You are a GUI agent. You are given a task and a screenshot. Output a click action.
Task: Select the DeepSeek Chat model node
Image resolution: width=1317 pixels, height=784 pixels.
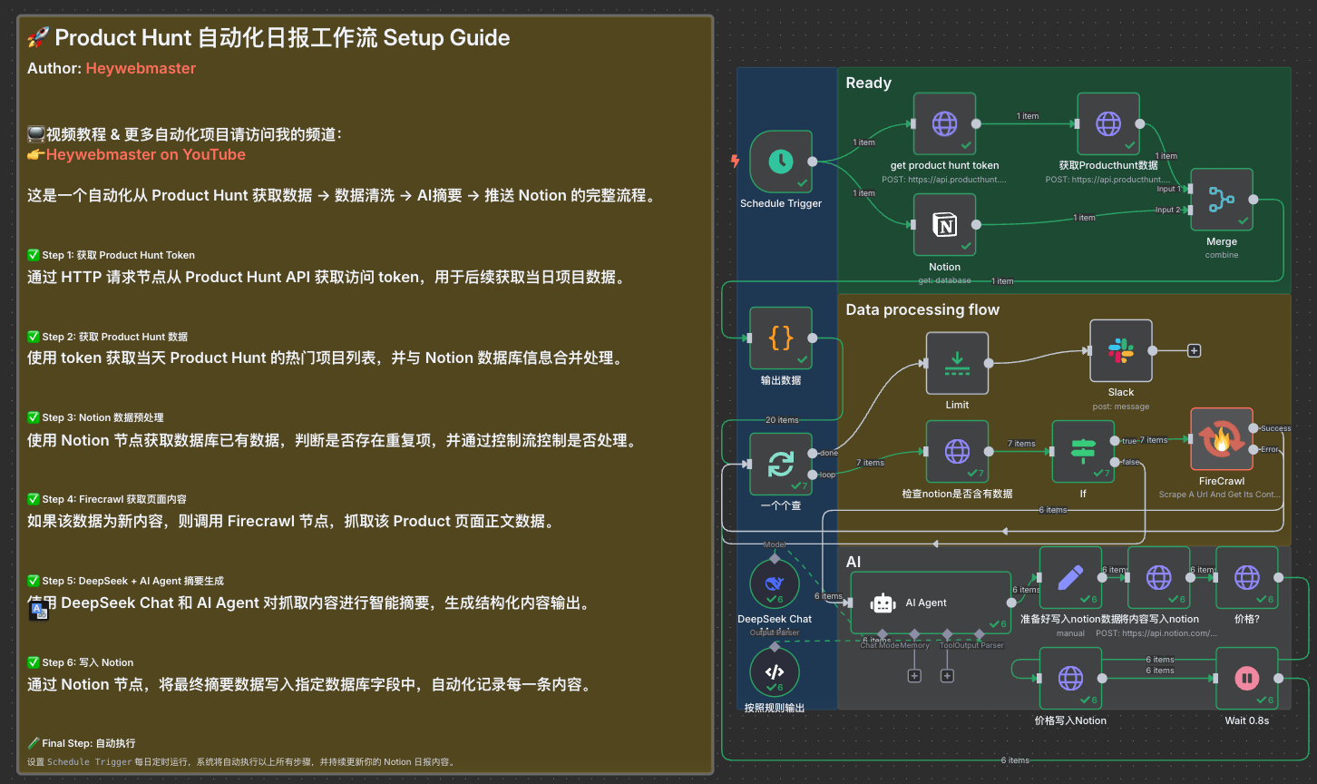click(774, 582)
